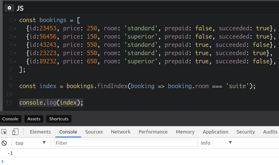The image size is (279, 165).
Task: Click the blue console prompt chevron
Action: click(2, 161)
